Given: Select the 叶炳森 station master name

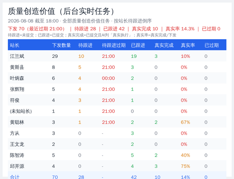Looking at the screenshot, I should point(17,78).
